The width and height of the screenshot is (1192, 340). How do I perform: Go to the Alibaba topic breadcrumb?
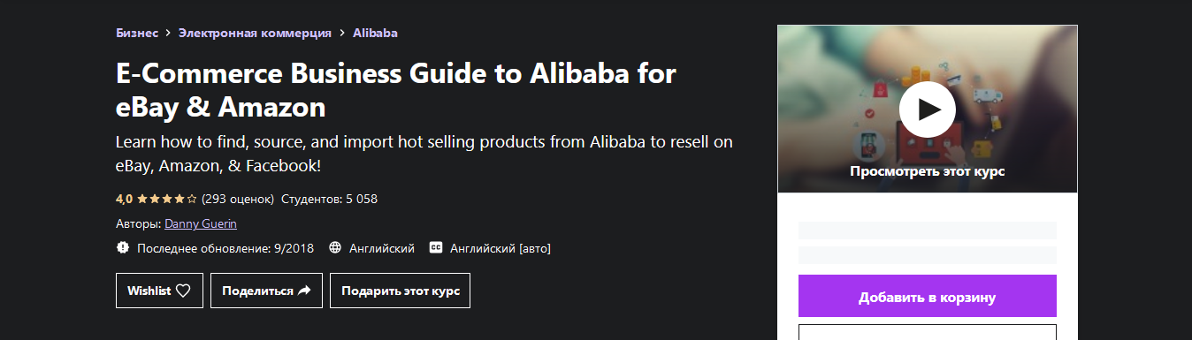click(375, 33)
